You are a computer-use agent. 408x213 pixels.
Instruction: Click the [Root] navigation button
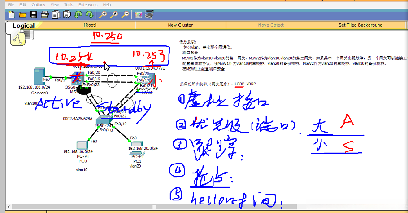90,25
